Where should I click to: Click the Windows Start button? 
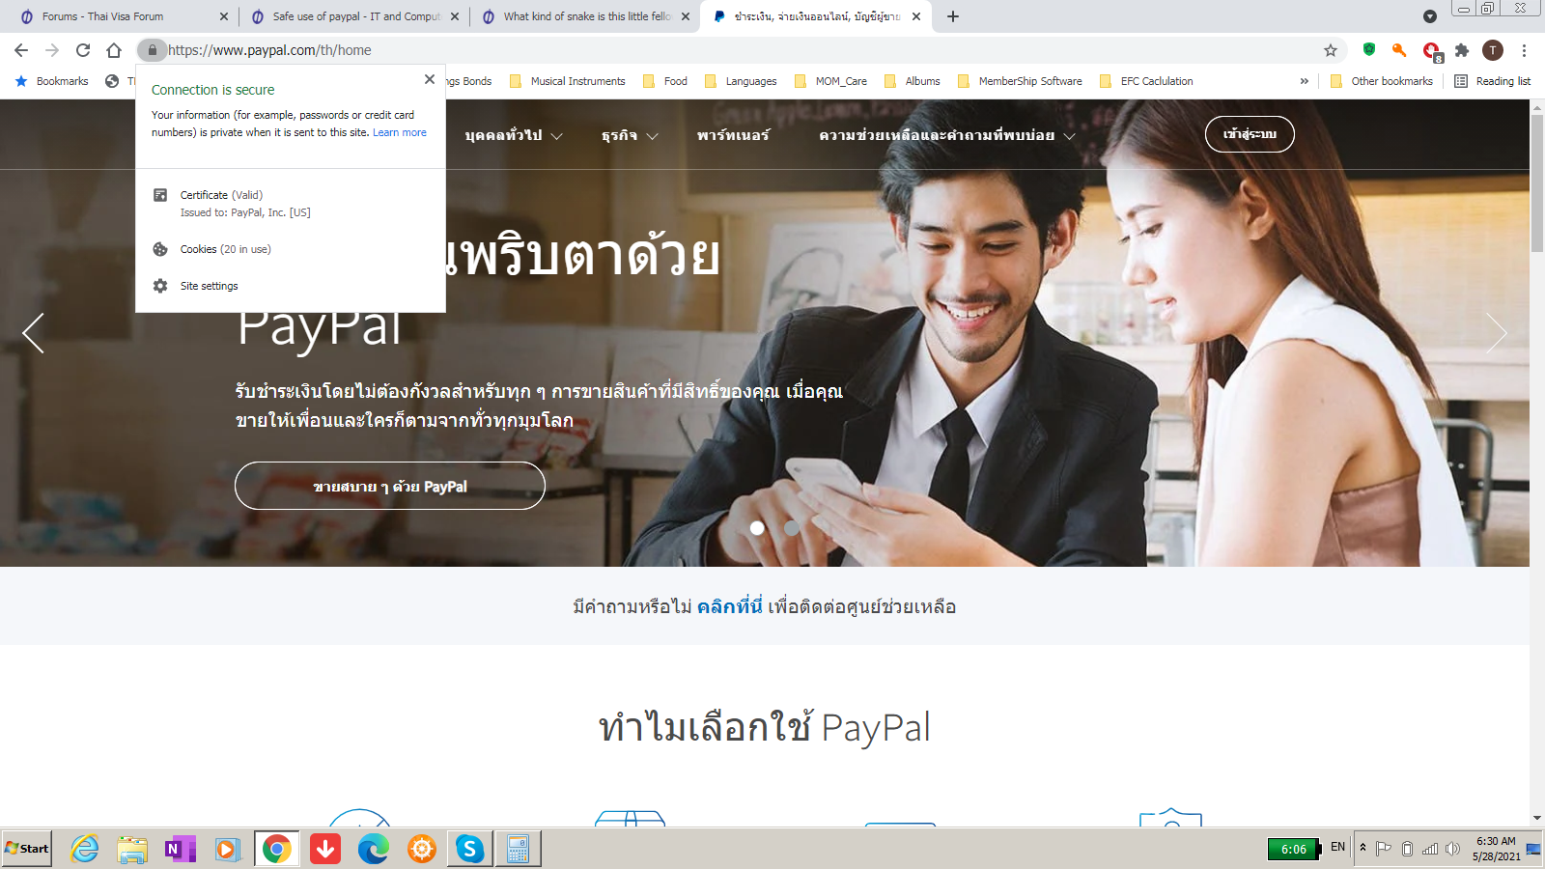[x=27, y=849]
